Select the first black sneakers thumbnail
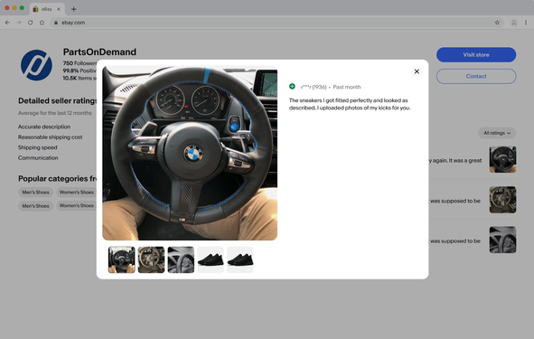 [x=211, y=259]
